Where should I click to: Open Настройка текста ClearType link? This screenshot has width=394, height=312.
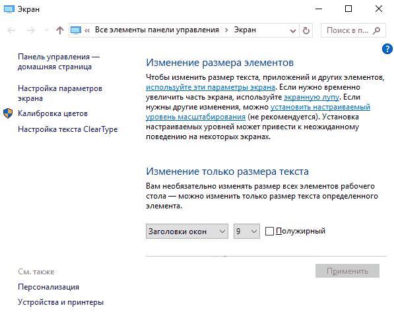[68, 129]
